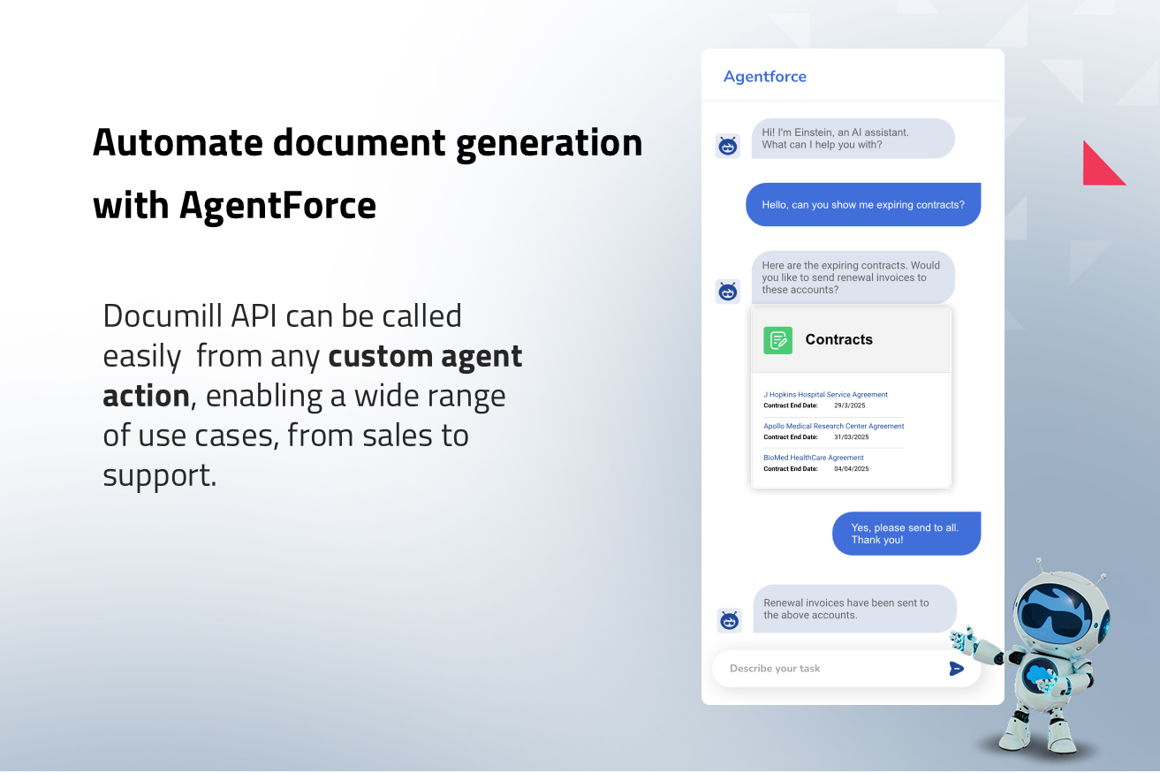Open Apollo Medical Research Center Agreement link
Screen dimensions: 1160x773
pos(834,426)
